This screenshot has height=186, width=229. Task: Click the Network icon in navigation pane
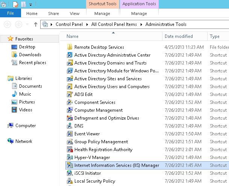(11, 141)
